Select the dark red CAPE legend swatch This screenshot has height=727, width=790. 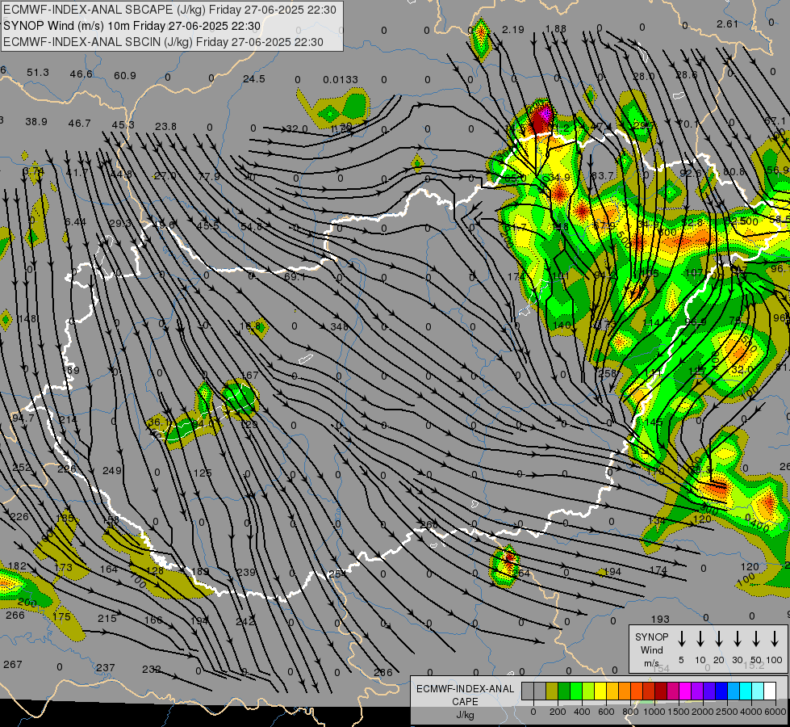pos(661,691)
